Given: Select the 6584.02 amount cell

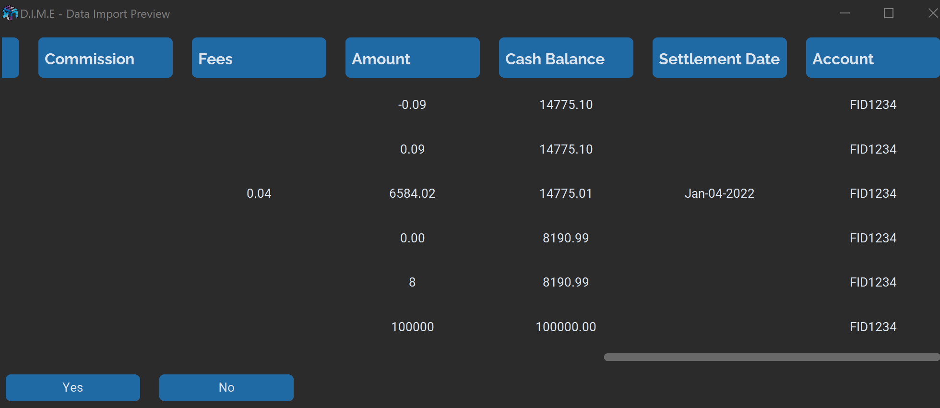Looking at the screenshot, I should click(412, 193).
